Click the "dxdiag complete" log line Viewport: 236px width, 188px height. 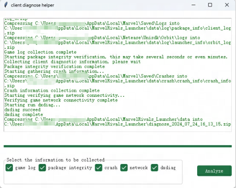click(23, 114)
